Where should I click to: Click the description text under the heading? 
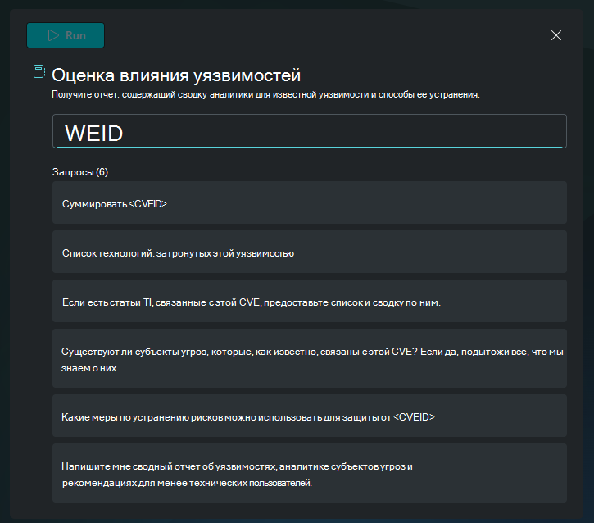click(265, 94)
